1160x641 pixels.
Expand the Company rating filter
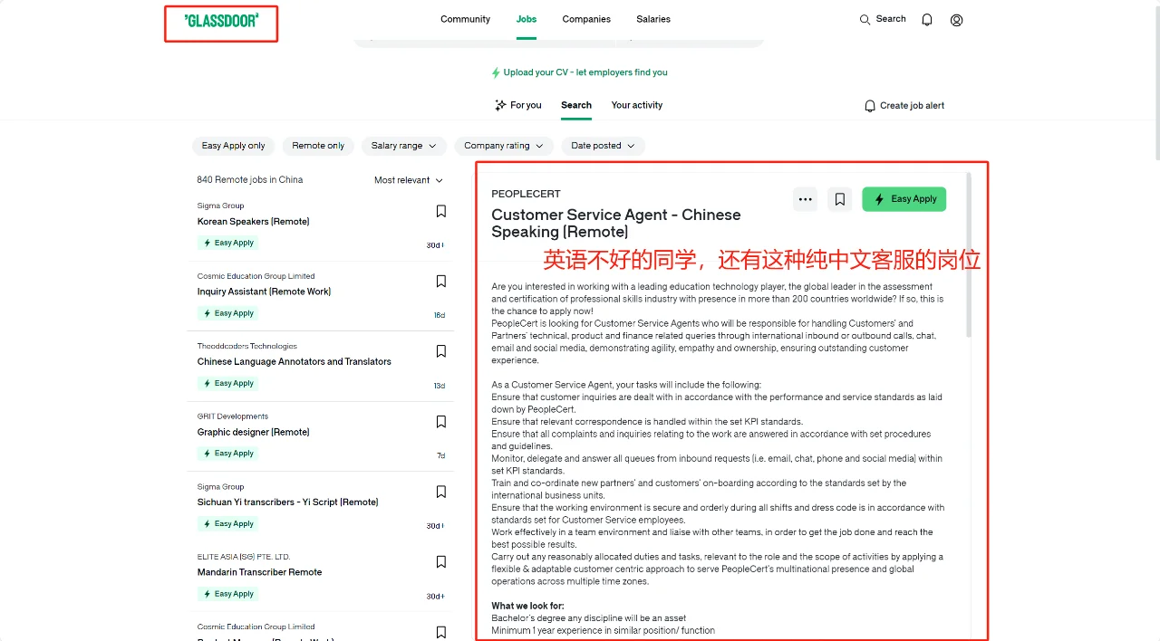pos(503,146)
